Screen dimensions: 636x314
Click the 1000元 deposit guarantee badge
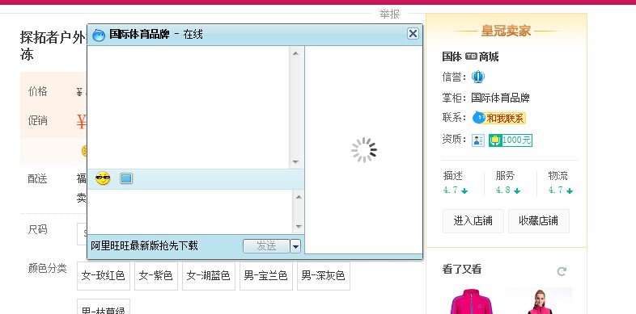click(x=511, y=140)
